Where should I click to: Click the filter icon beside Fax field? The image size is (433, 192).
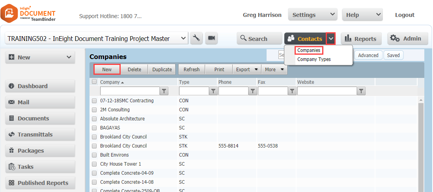(292, 91)
